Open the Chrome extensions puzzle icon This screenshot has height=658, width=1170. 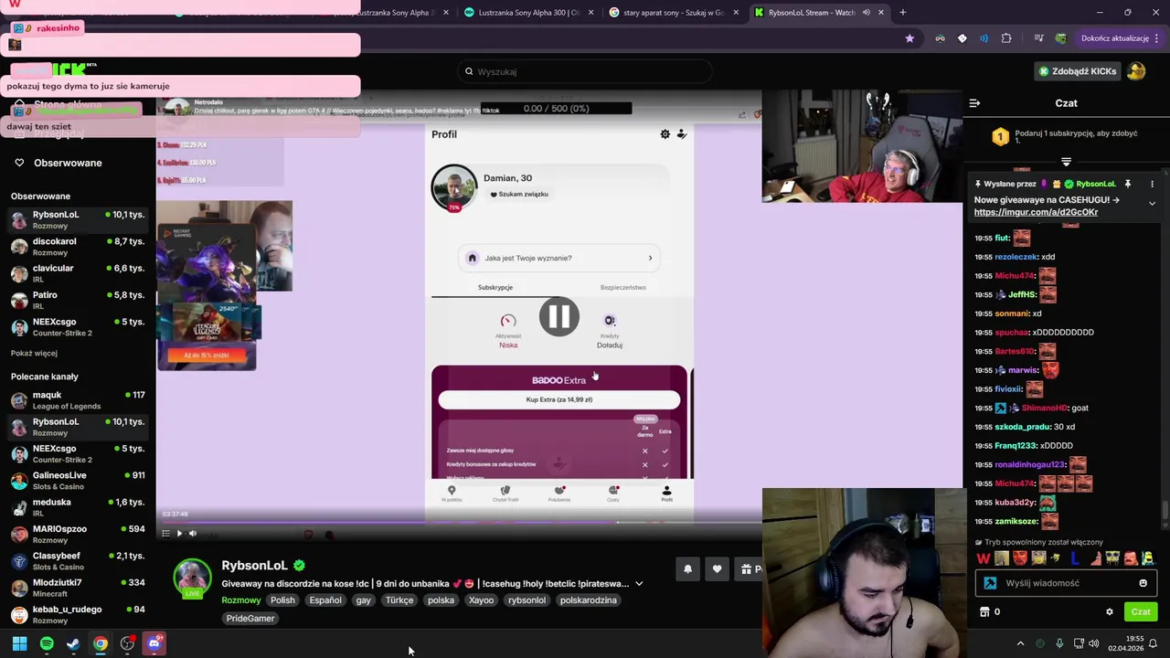pyautogui.click(x=1006, y=38)
